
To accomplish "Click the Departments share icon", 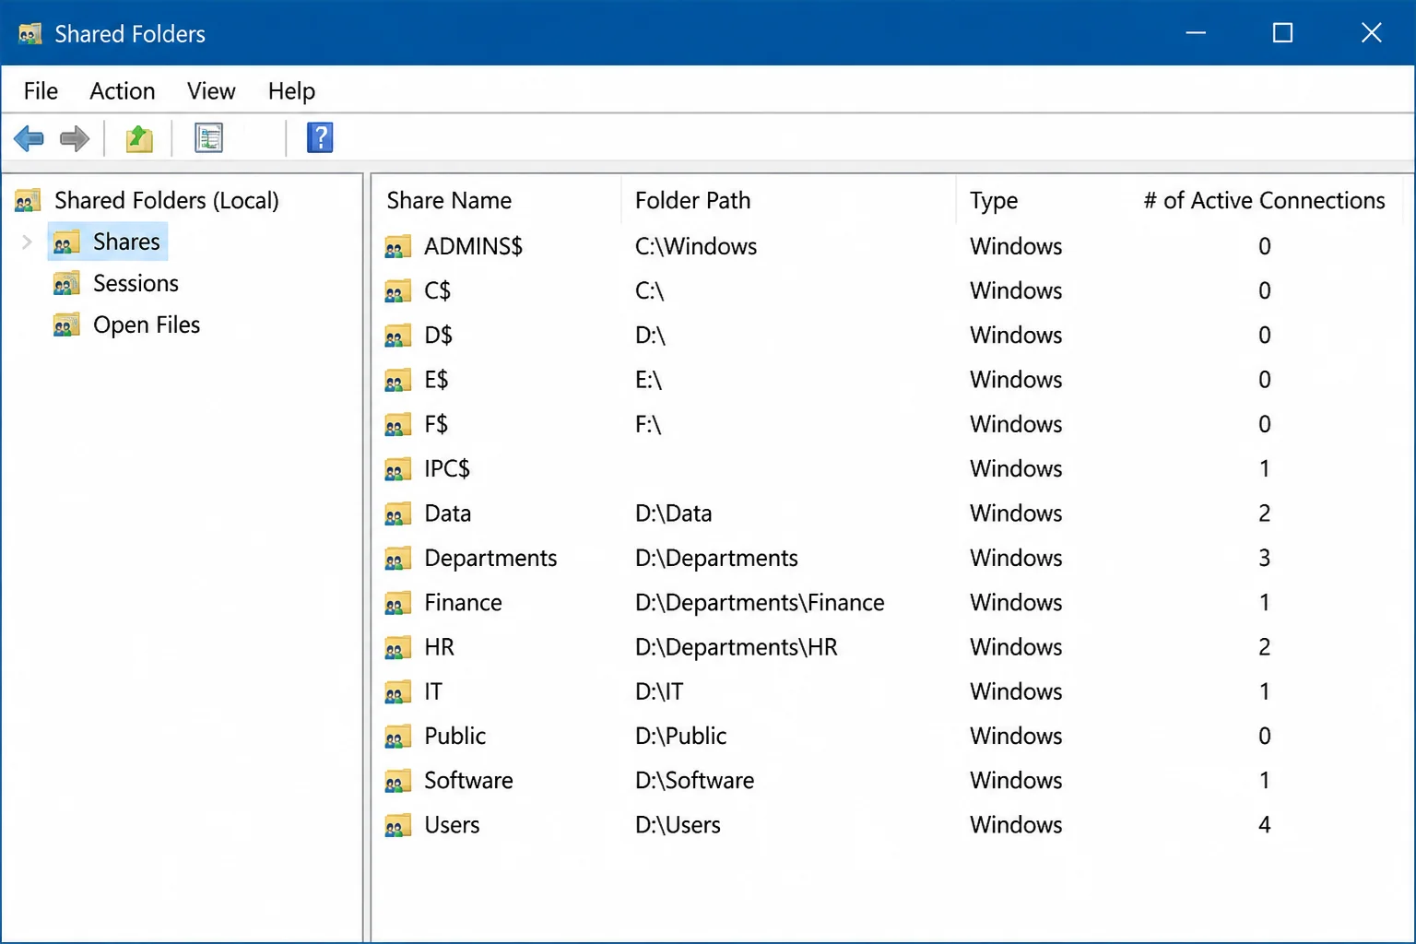I will 397,559.
